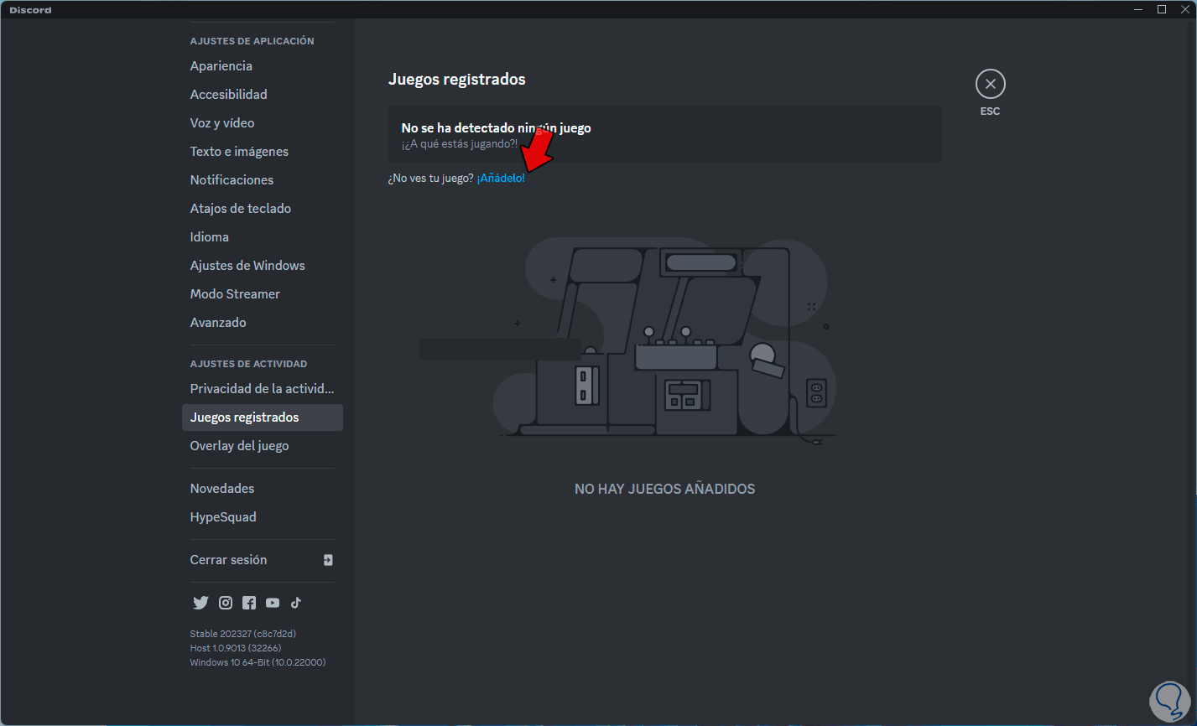This screenshot has width=1197, height=726.
Task: View Novedades changelog
Action: [262, 489]
